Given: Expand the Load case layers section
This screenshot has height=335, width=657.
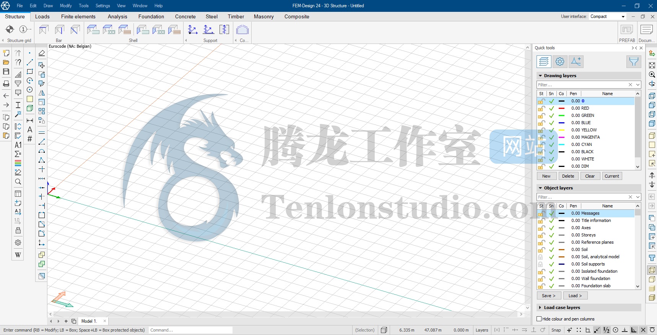Looking at the screenshot, I should coord(540,307).
